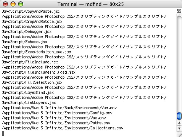Click the split pane icon above scrollbar
182x137 pixels.
point(179,11)
